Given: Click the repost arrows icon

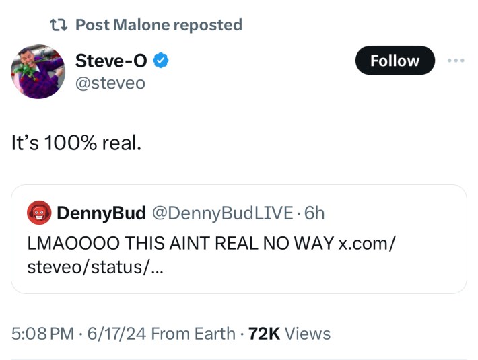Looking at the screenshot, I should [59, 25].
